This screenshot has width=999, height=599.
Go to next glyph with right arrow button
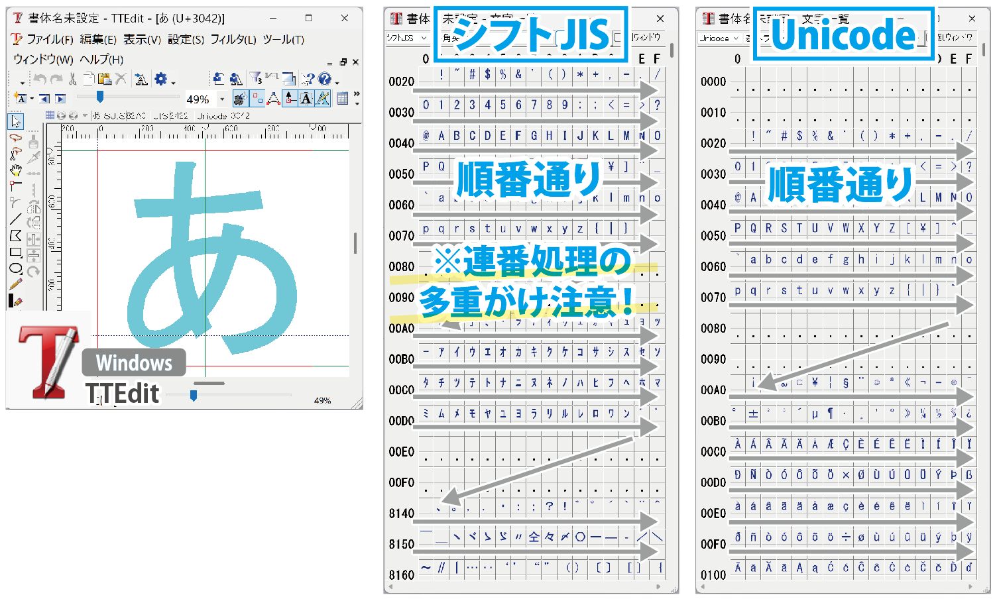pyautogui.click(x=60, y=99)
